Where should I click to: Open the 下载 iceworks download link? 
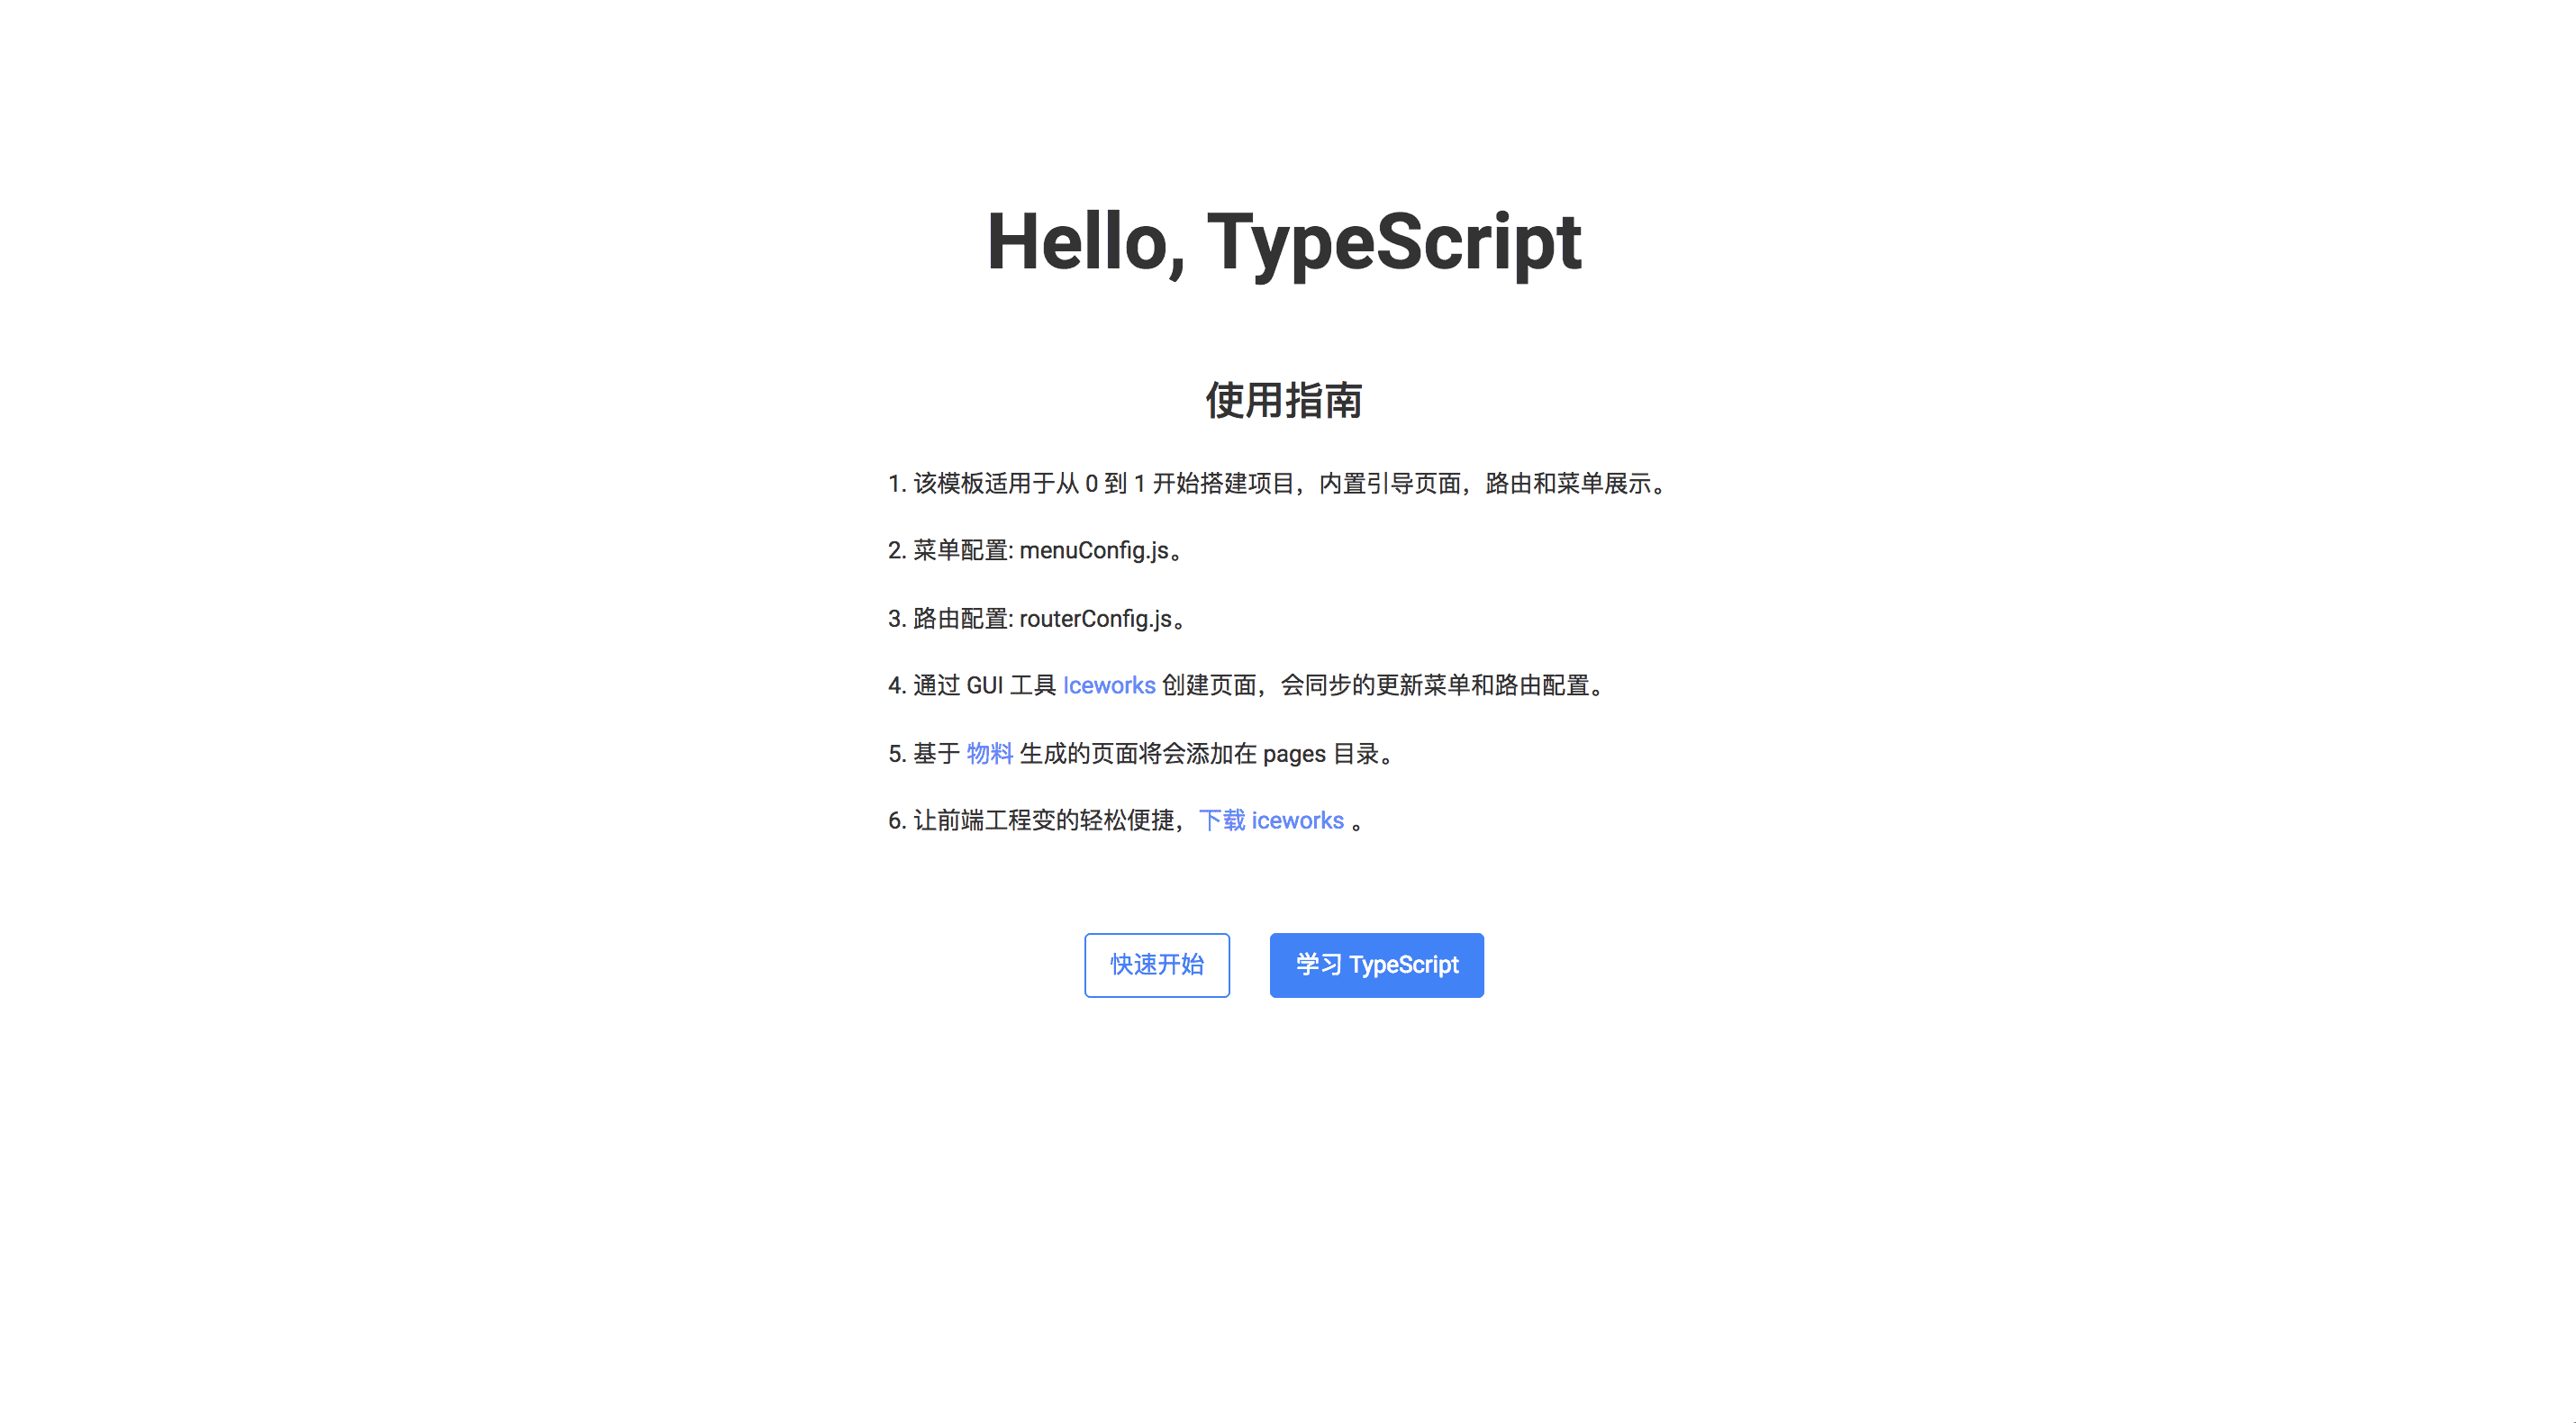1270,821
